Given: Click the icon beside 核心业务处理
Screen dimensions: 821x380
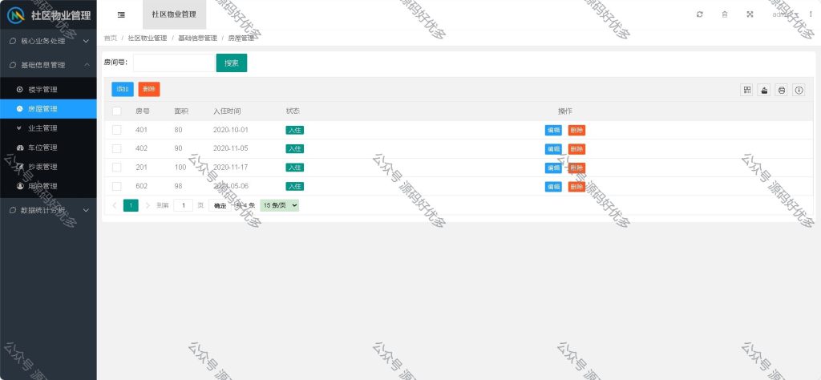Looking at the screenshot, I should [13, 41].
